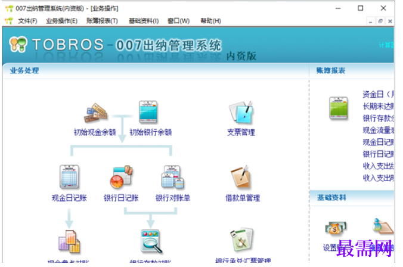Screen dimensions: 403x267
Task: Open the 银行承兑汇票管理 icon
Action: [242, 240]
